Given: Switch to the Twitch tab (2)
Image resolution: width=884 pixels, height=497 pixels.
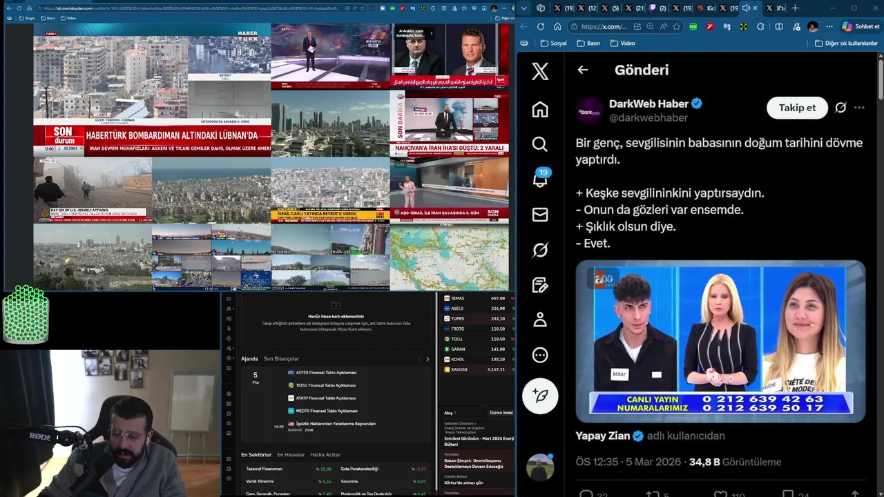Looking at the screenshot, I should click(657, 8).
